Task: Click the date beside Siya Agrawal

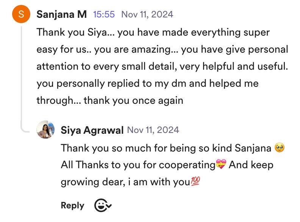Action: 153,130
